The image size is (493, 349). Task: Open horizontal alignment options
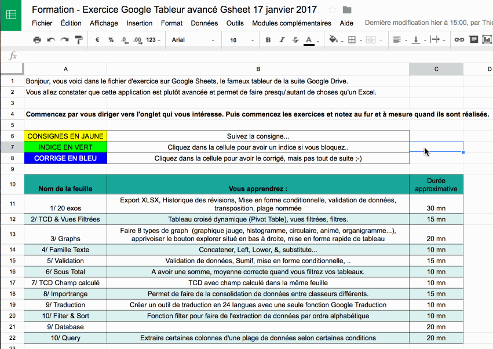397,40
